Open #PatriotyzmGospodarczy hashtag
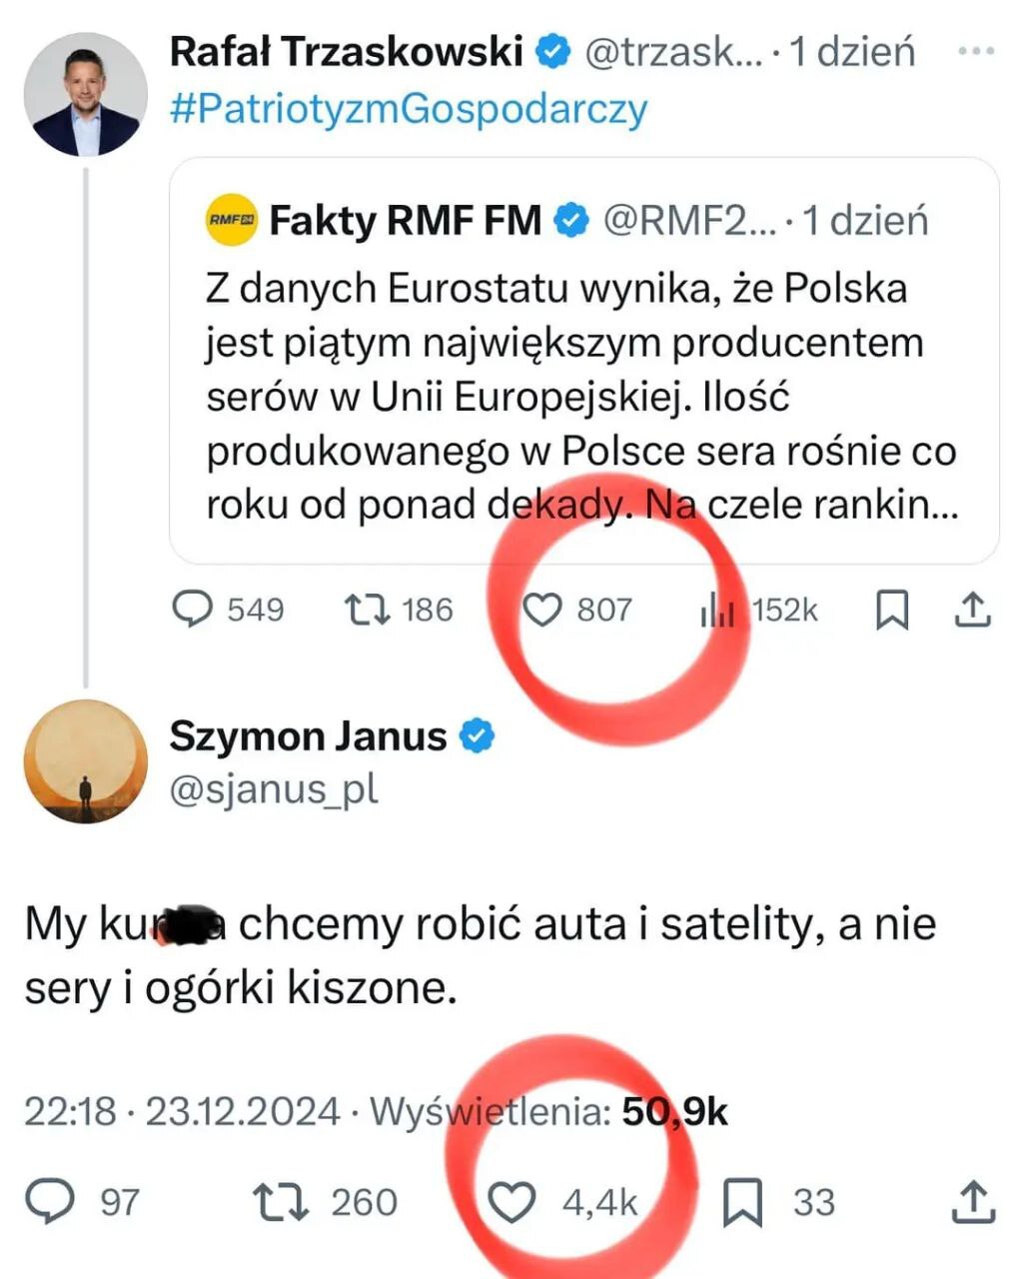The image size is (1024, 1279). [x=409, y=108]
